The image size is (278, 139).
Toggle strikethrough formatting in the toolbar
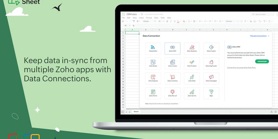pos(174,21)
